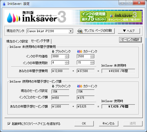Image resolution: width=147 pixels, height=132 pixels.
Task: Decrease black ink yearly usage count
Action: click(x=67, y=63)
